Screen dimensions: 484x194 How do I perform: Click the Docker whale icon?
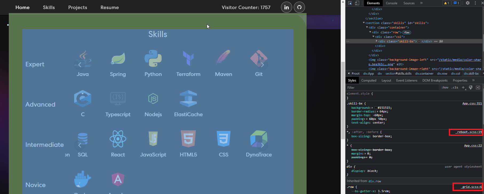pos(83,179)
